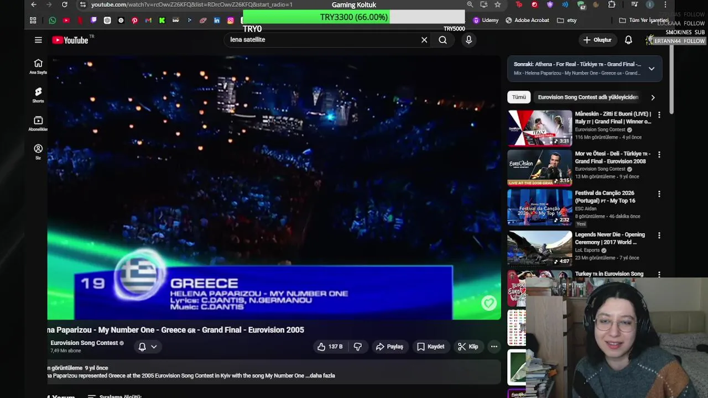Click the browser address bar URL
Viewport: 708px width, 398px height.
coord(192,4)
